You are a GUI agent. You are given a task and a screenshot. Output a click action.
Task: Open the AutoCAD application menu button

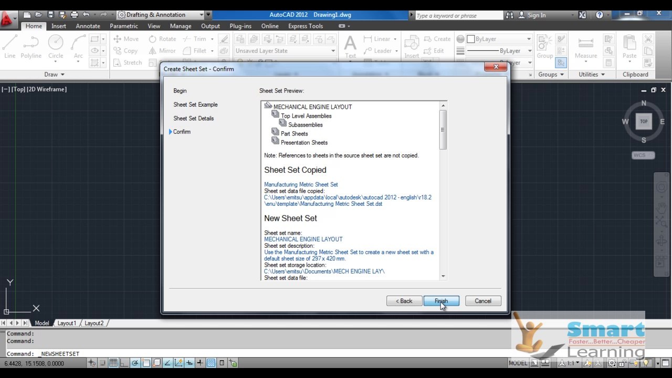7,19
